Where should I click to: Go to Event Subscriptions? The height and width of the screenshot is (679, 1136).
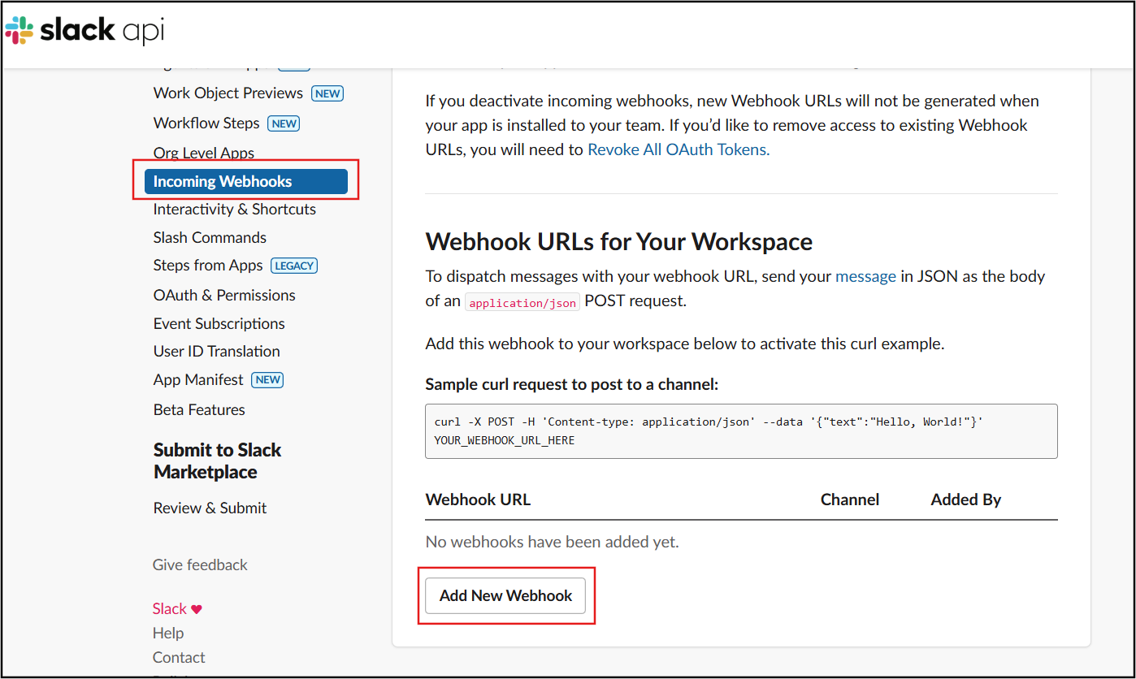pyautogui.click(x=219, y=324)
